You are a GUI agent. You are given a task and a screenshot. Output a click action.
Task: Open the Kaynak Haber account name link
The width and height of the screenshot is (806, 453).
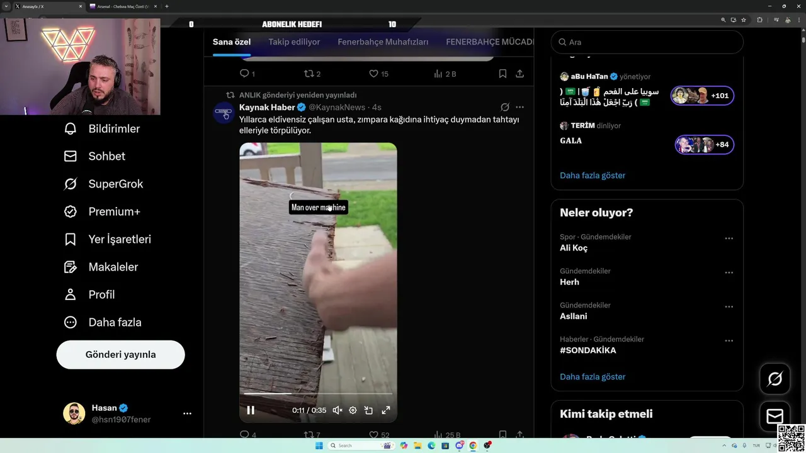point(268,108)
